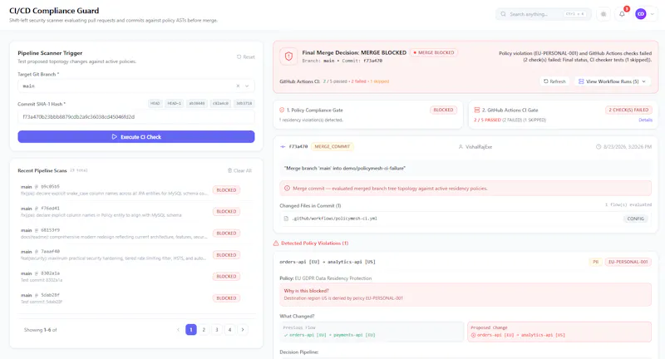Image resolution: width=665 pixels, height=359 pixels.
Task: Go to pagination page 3
Action: pyautogui.click(x=217, y=330)
